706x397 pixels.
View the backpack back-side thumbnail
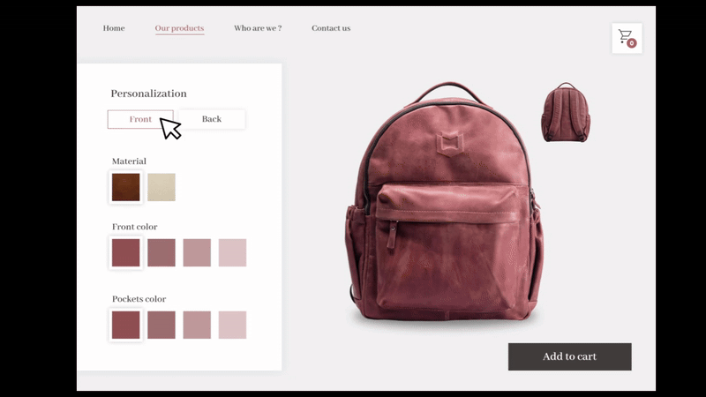566,112
